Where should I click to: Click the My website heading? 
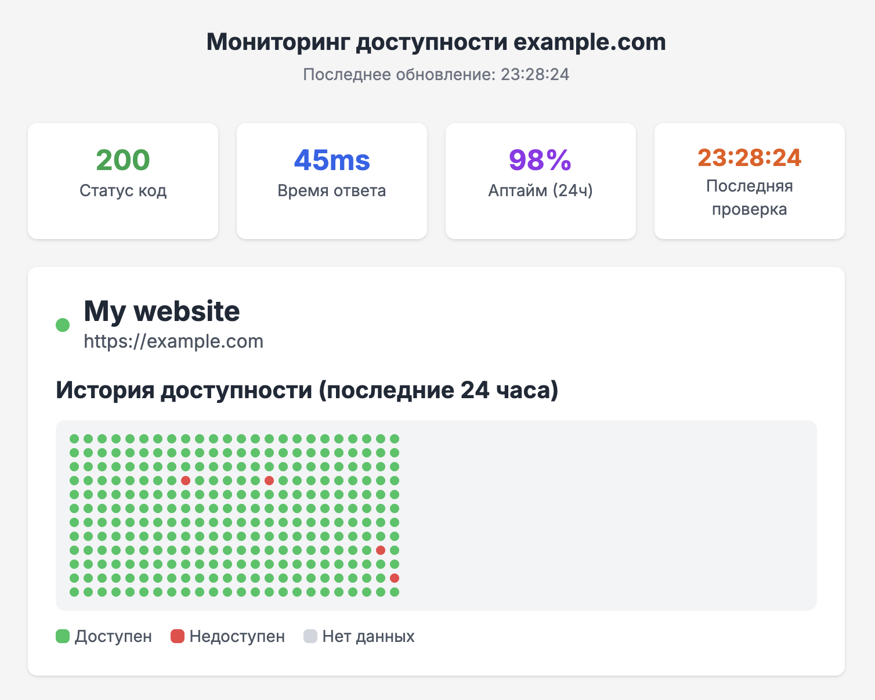[162, 311]
